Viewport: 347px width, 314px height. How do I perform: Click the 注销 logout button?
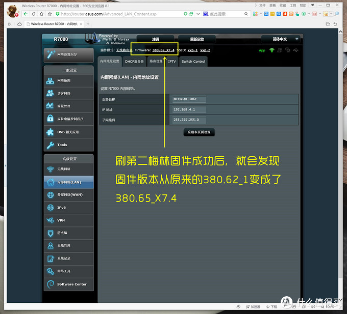point(155,39)
